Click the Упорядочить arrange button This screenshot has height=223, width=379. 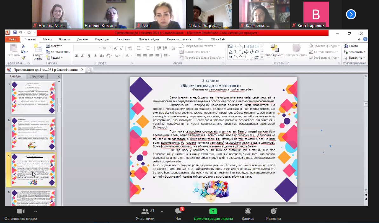pos(275,50)
